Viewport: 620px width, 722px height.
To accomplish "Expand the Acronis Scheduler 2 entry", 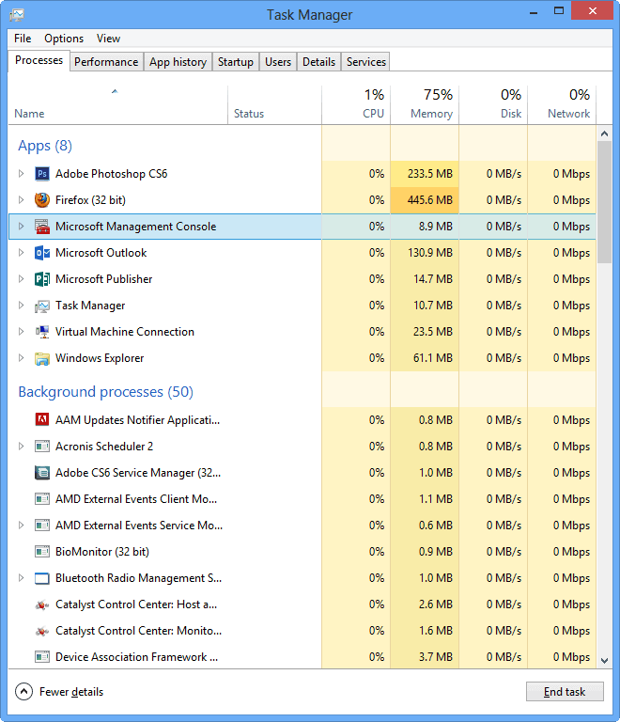I will (x=21, y=446).
